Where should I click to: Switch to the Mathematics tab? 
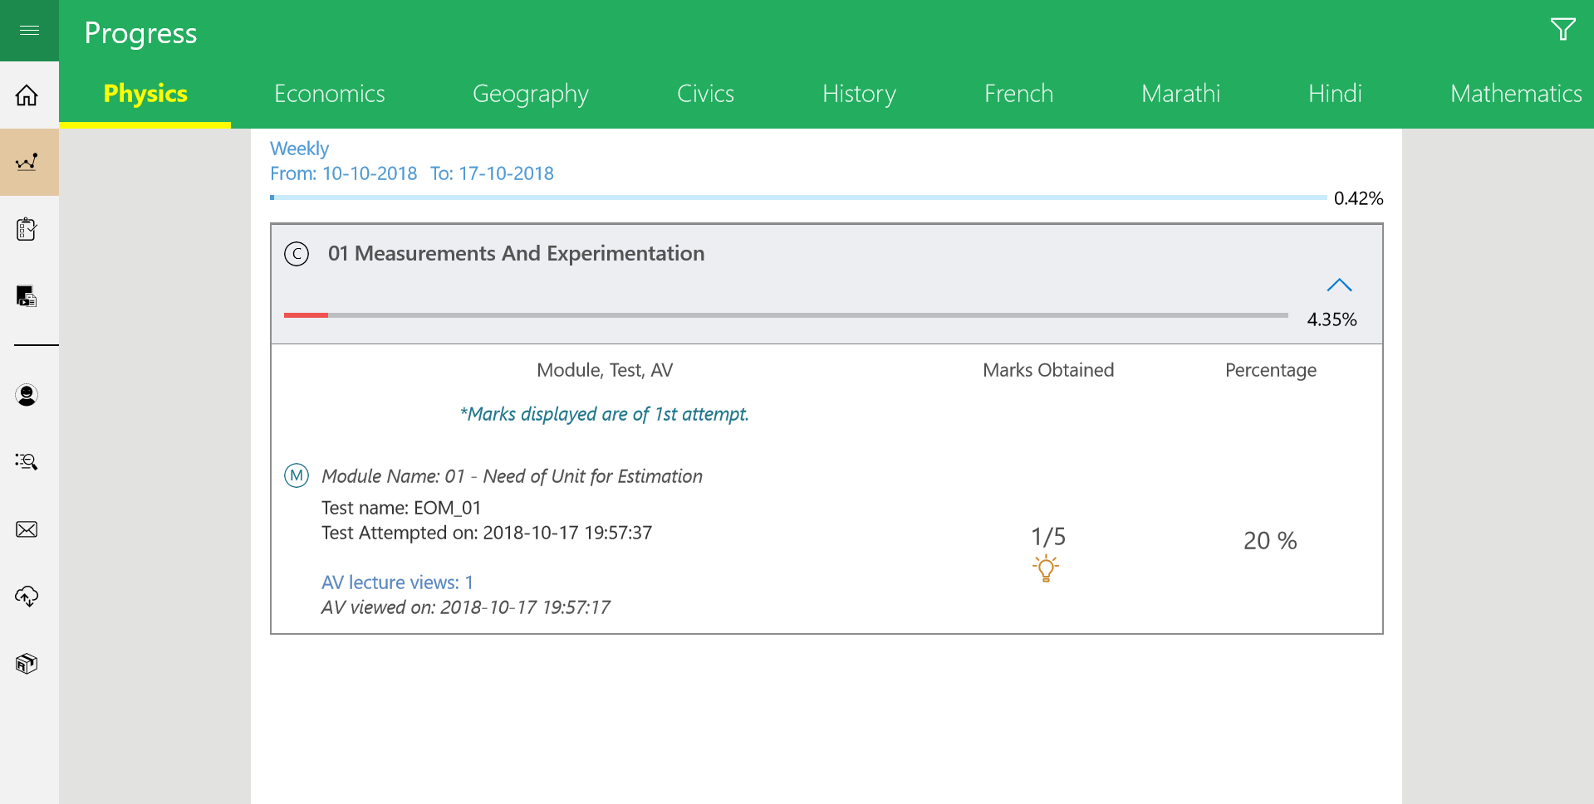(1515, 94)
